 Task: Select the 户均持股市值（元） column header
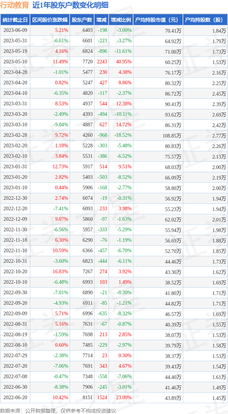[158, 20]
